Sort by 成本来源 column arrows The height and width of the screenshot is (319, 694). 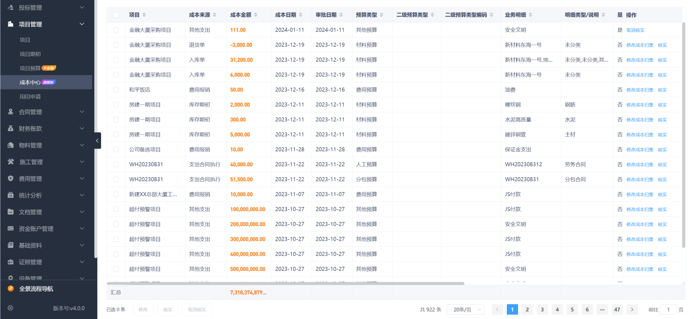coord(214,15)
